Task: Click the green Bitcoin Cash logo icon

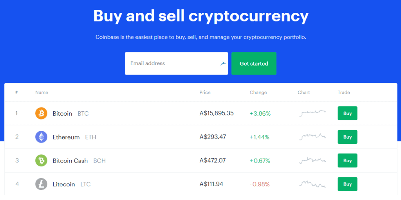Action: [41, 161]
